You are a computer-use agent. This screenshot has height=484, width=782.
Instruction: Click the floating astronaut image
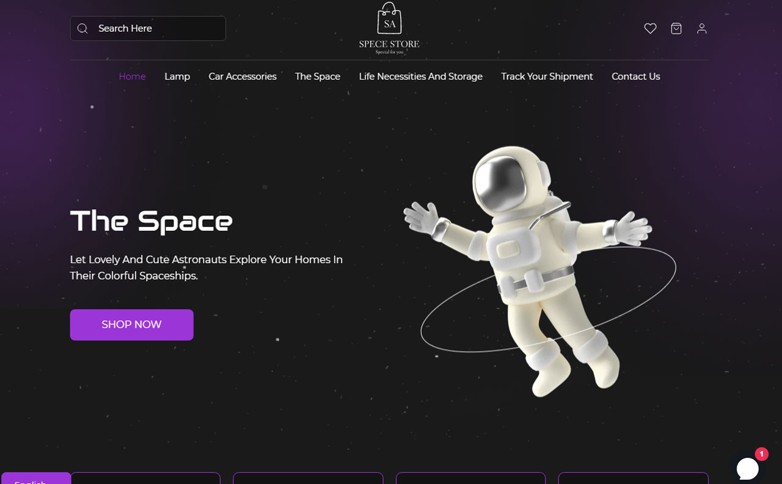pyautogui.click(x=532, y=269)
